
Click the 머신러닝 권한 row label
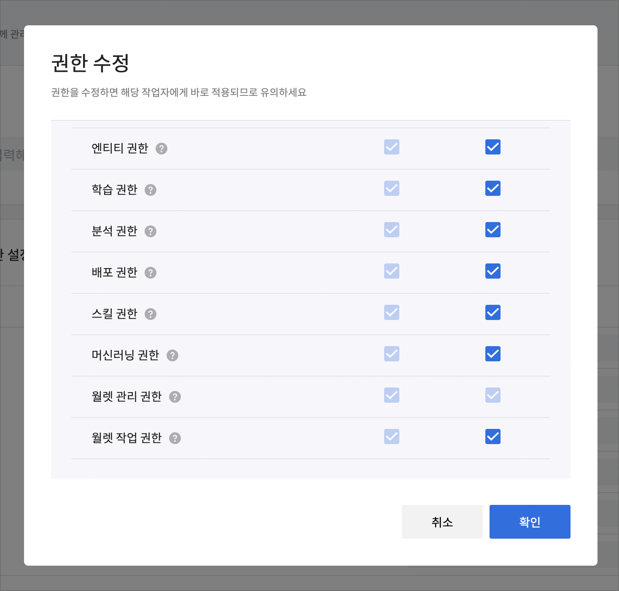coord(125,355)
